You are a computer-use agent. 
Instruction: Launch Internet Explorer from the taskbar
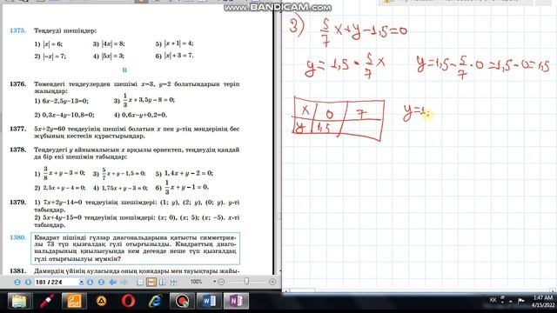155,302
